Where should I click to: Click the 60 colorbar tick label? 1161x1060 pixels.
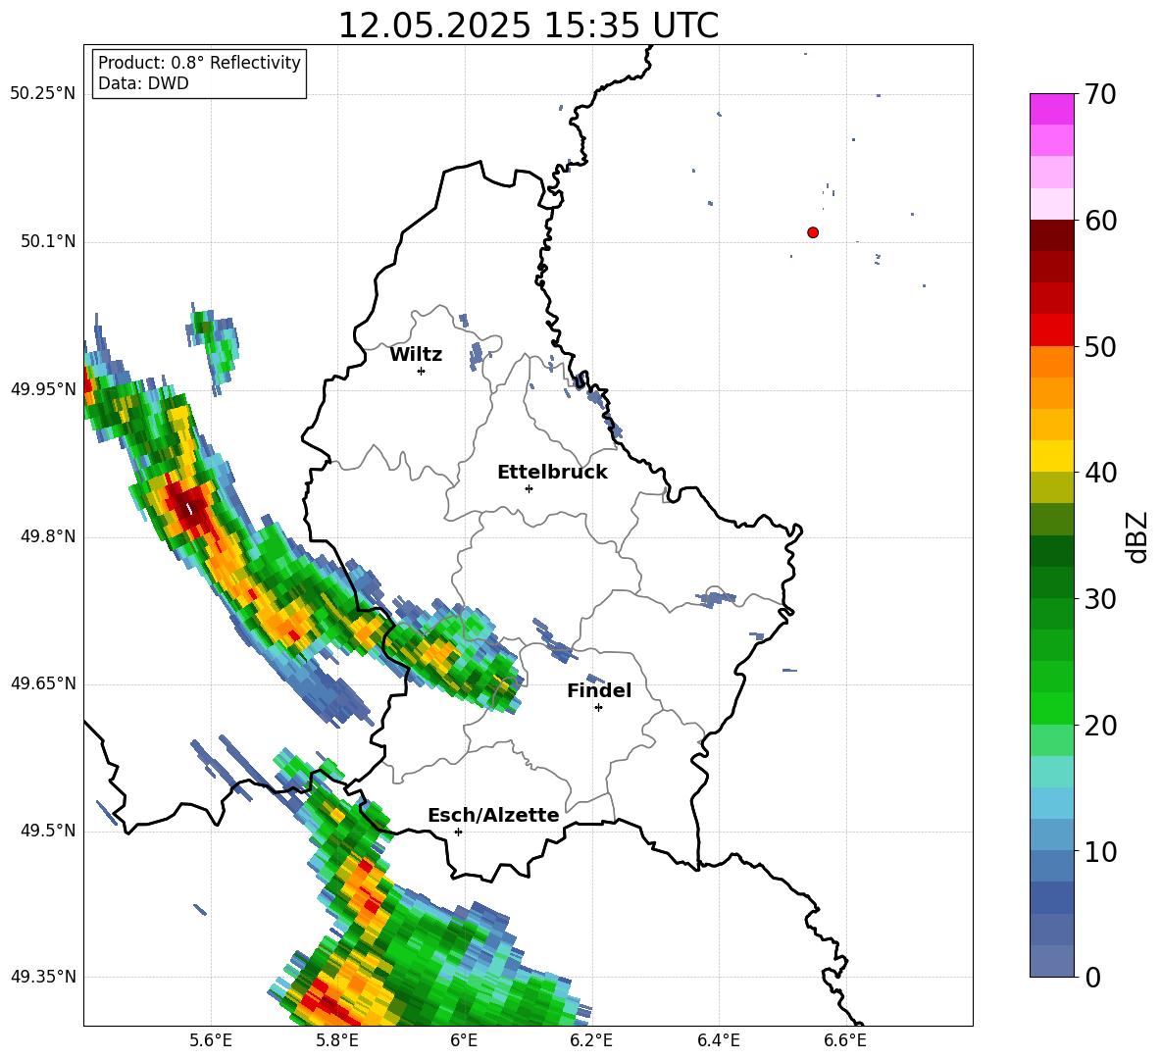1099,221
